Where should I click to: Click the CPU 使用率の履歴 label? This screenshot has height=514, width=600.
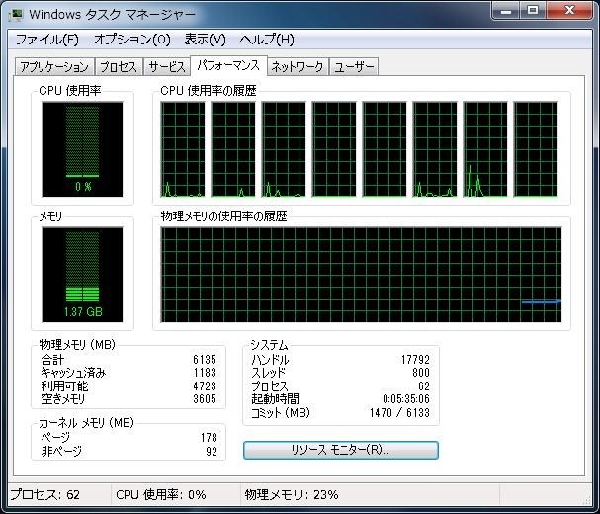click(209, 91)
